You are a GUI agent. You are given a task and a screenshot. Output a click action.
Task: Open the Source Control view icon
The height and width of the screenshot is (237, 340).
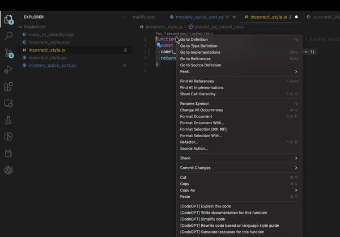tap(8, 53)
